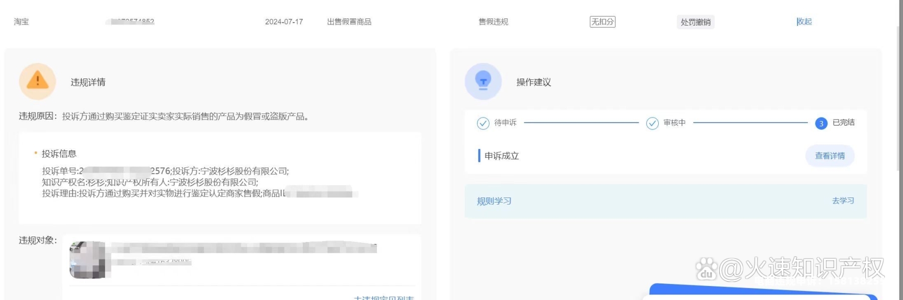Image resolution: width=903 pixels, height=300 pixels.
Task: Click the 待申诉 step label
Action: (x=506, y=122)
